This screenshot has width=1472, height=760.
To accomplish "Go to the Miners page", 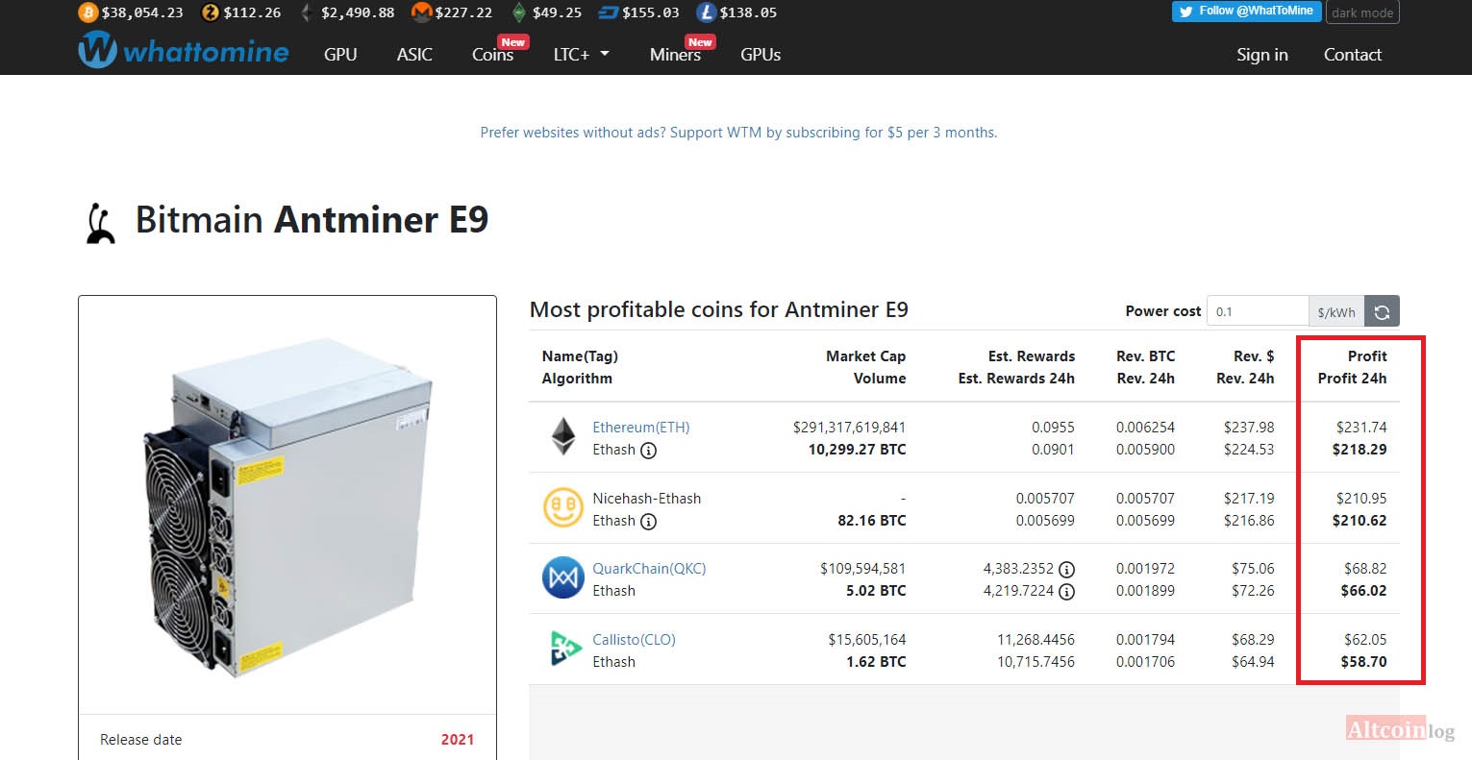I will (675, 55).
